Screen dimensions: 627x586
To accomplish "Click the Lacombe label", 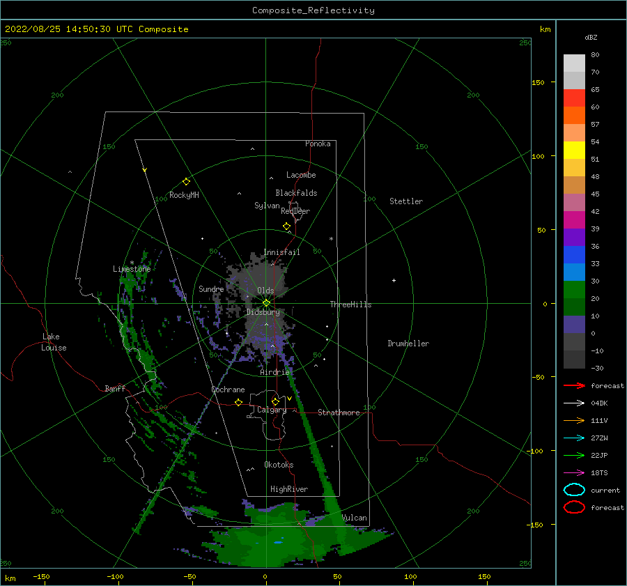I will (301, 175).
